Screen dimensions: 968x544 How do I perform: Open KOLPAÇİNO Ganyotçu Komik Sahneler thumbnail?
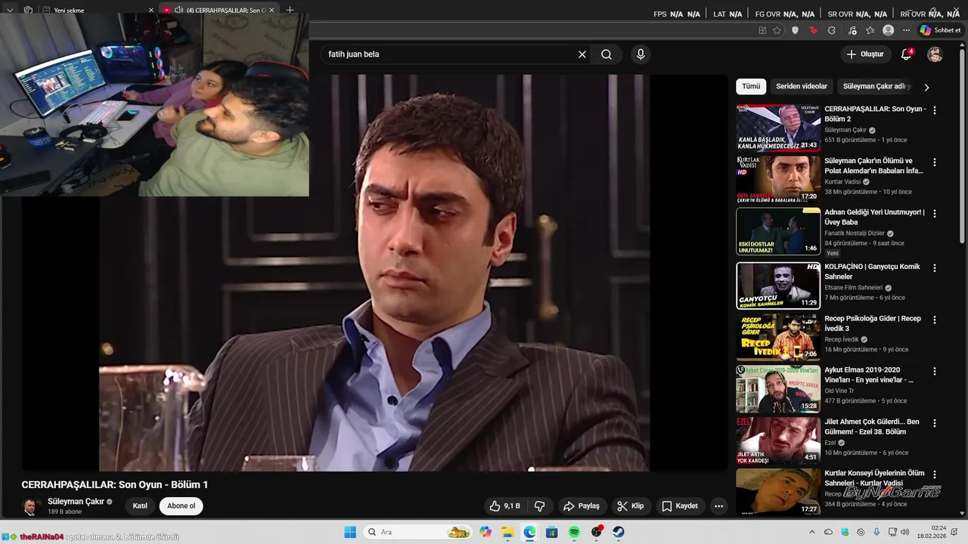778,285
